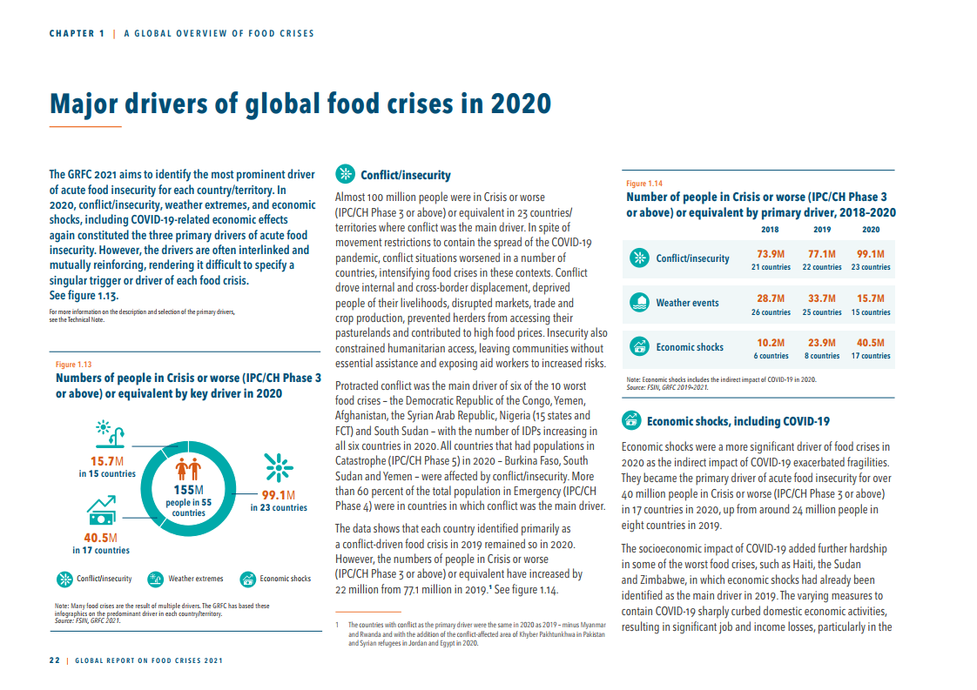Click the Conflict/insecurity section heading icon

coord(346,173)
